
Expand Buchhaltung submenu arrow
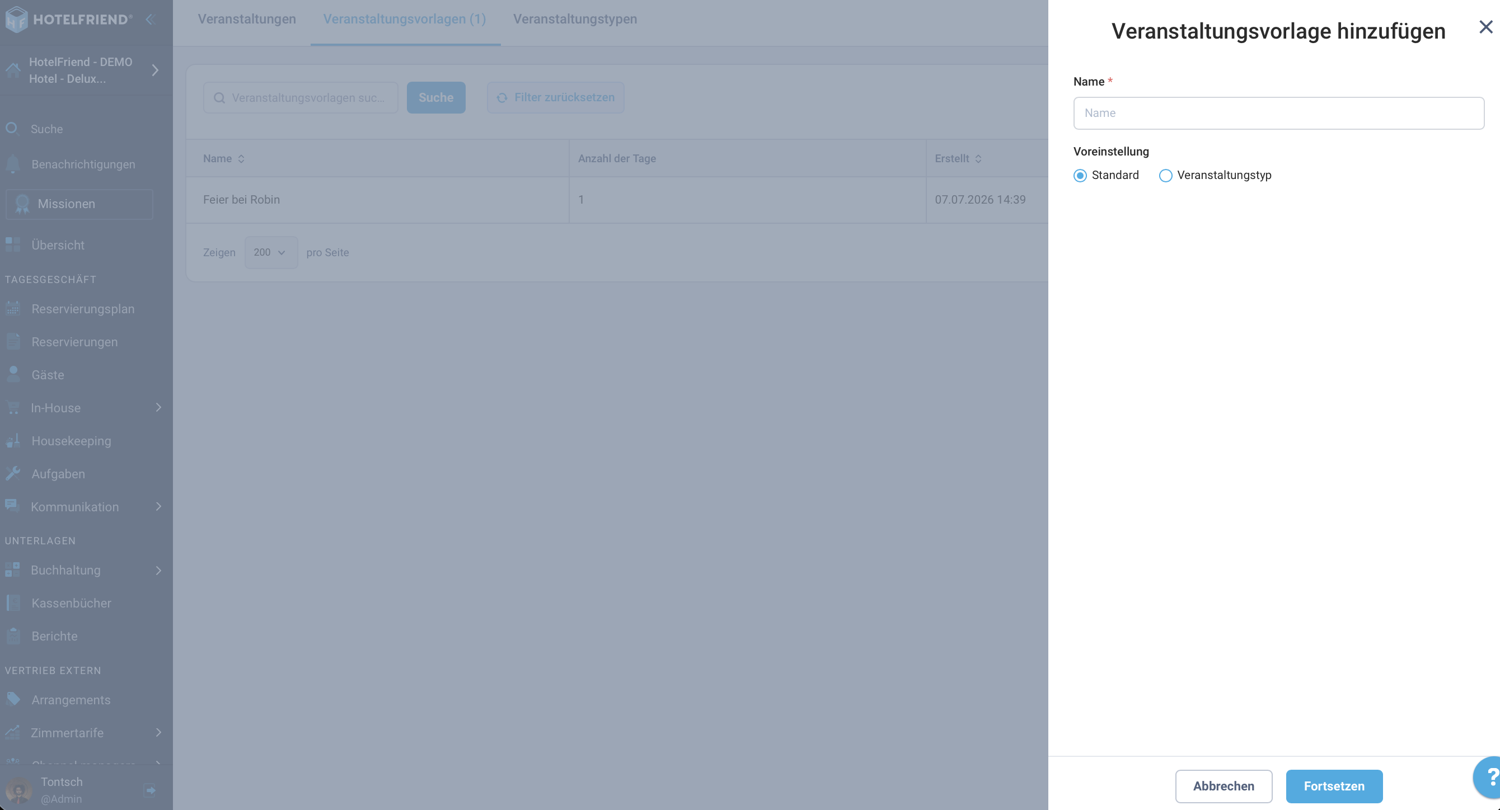coord(158,570)
